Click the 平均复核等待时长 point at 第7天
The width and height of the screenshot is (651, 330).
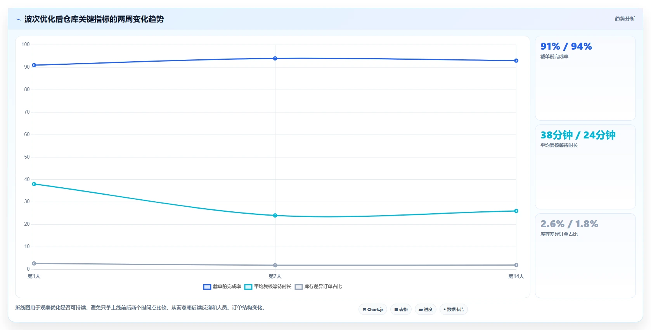(275, 216)
